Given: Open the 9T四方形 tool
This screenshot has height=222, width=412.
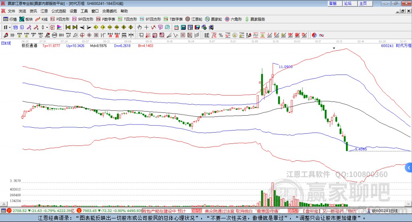Looking at the screenshot, I should click(150, 19).
